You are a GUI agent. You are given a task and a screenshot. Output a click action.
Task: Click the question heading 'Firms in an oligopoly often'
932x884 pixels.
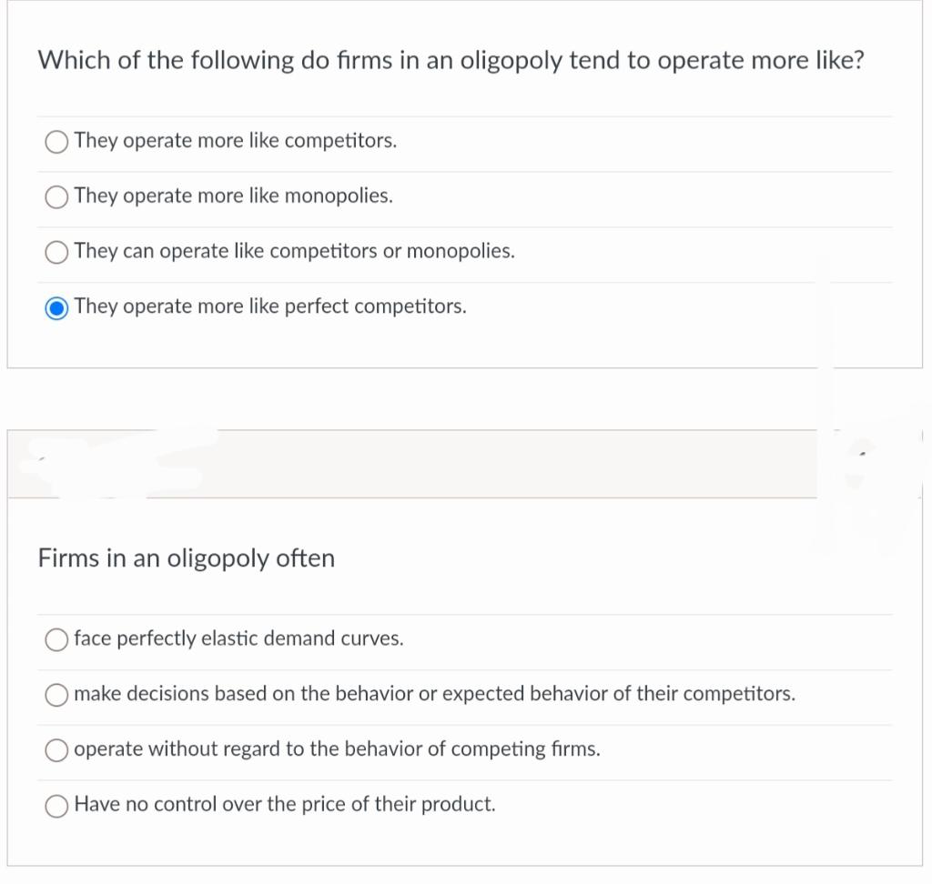[187, 558]
